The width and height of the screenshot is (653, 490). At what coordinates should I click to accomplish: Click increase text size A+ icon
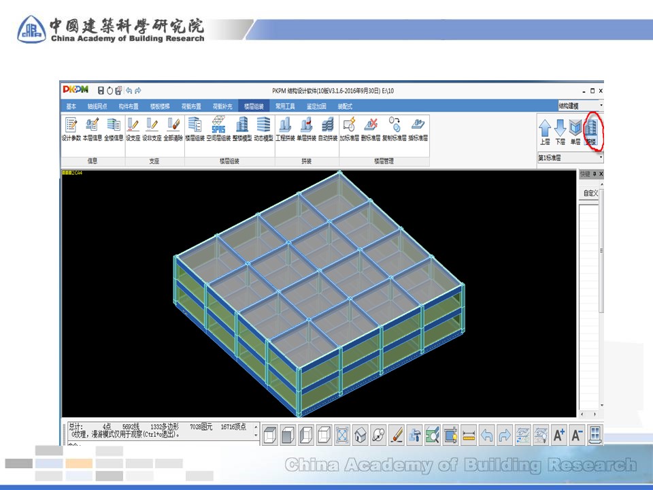click(x=558, y=434)
